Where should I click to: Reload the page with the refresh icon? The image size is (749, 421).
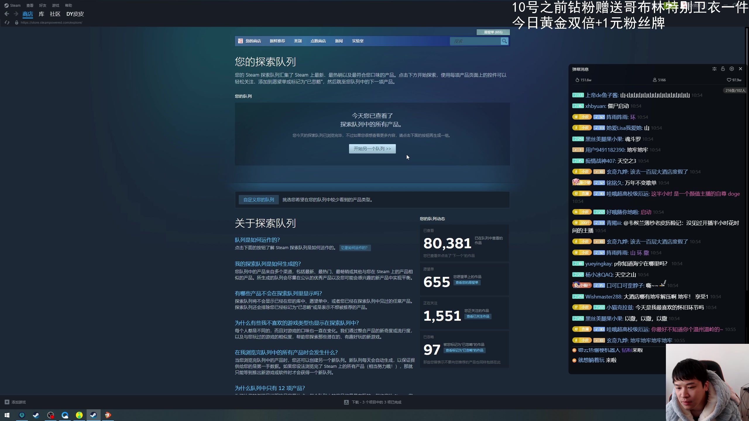pyautogui.click(x=7, y=23)
